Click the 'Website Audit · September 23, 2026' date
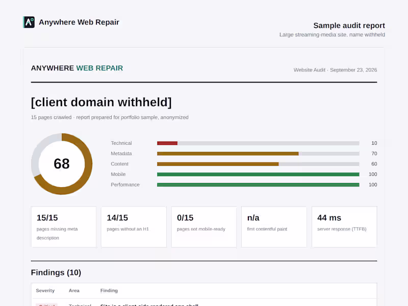The image size is (408, 306). 335,70
